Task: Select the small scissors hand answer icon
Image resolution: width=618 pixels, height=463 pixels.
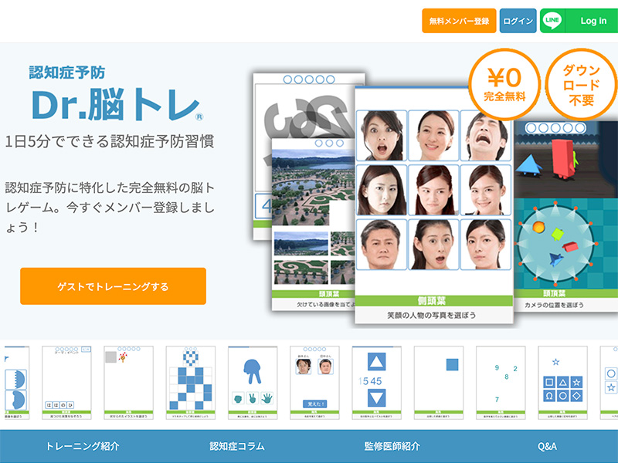Action: click(x=253, y=398)
